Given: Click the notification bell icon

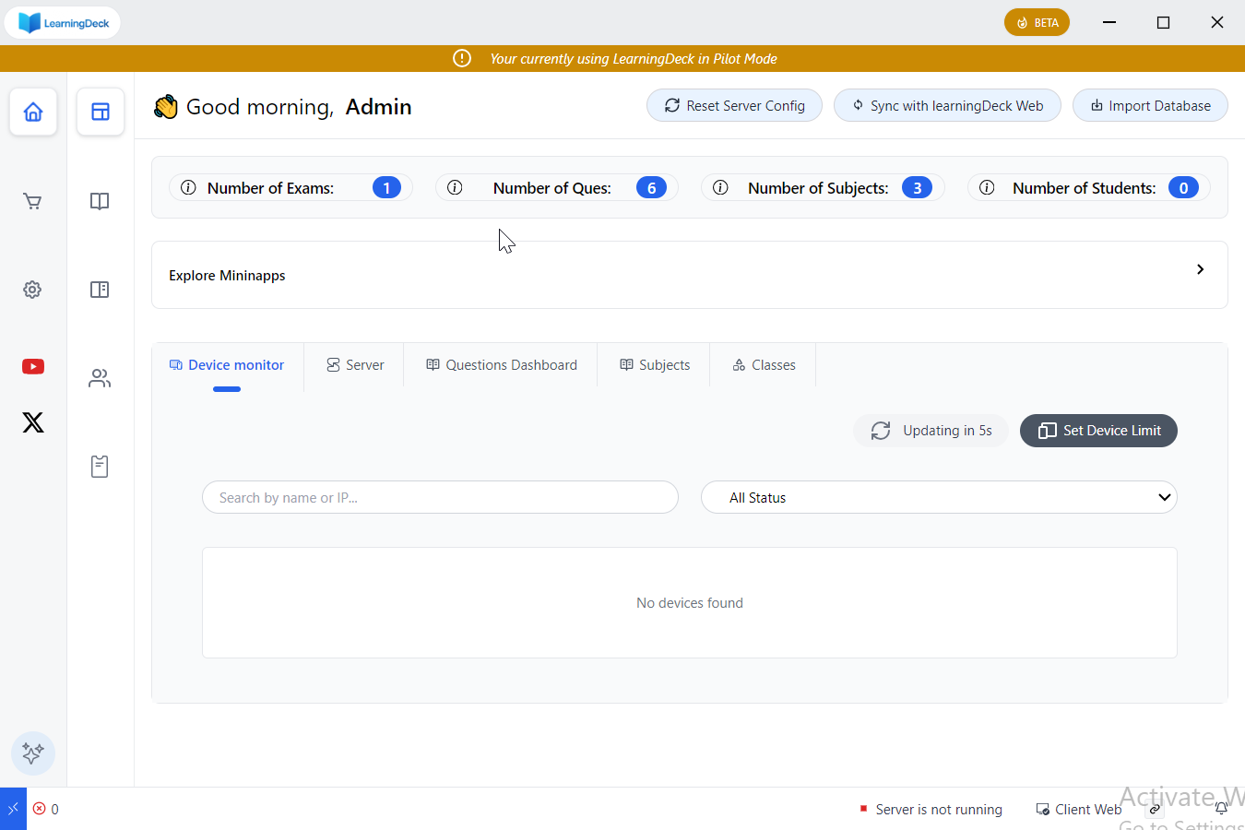Looking at the screenshot, I should (x=1221, y=809).
